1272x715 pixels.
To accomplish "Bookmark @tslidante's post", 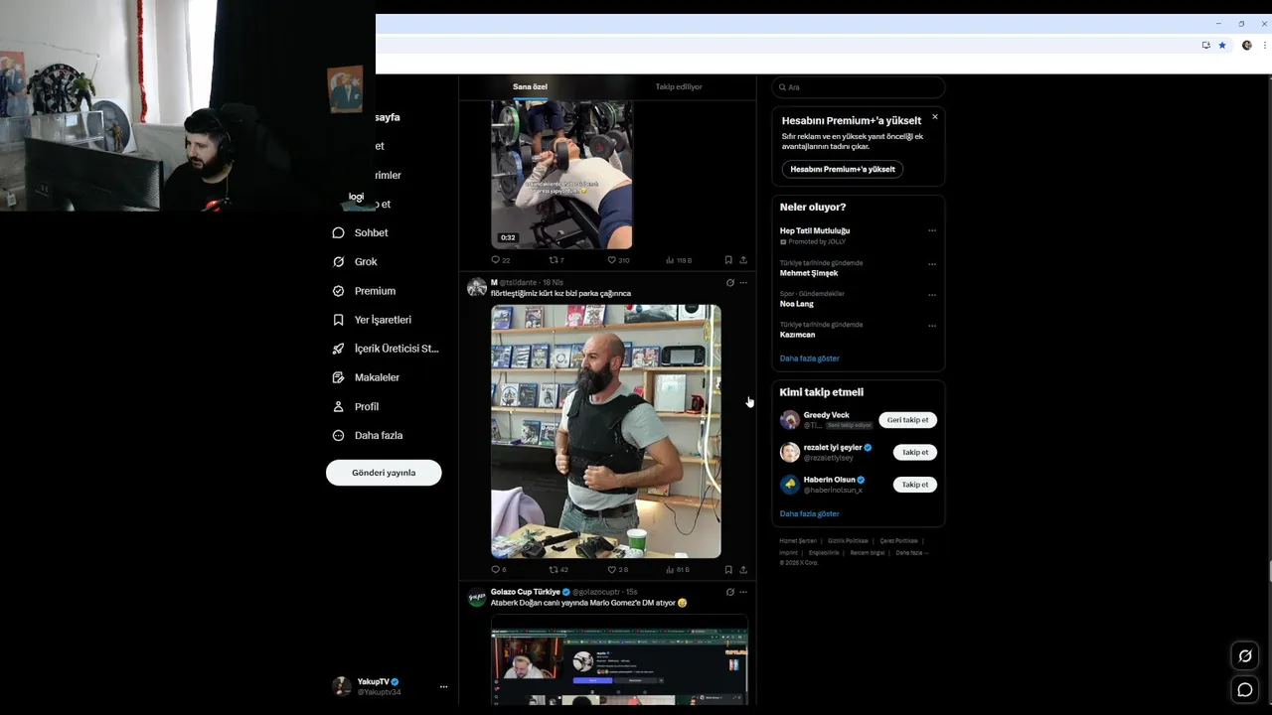I will 728,570.
